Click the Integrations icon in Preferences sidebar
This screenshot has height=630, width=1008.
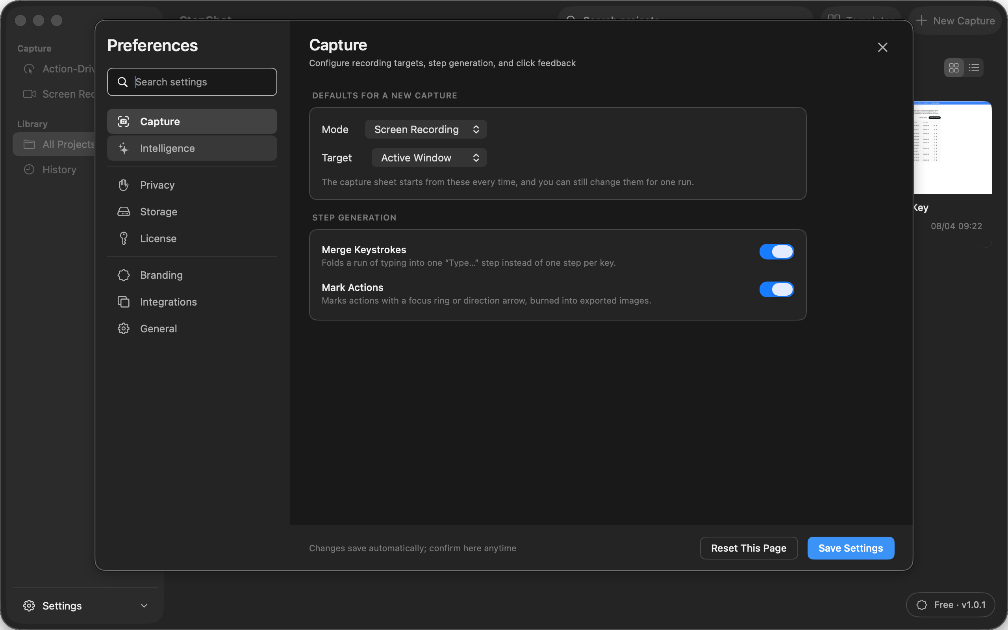tap(124, 302)
